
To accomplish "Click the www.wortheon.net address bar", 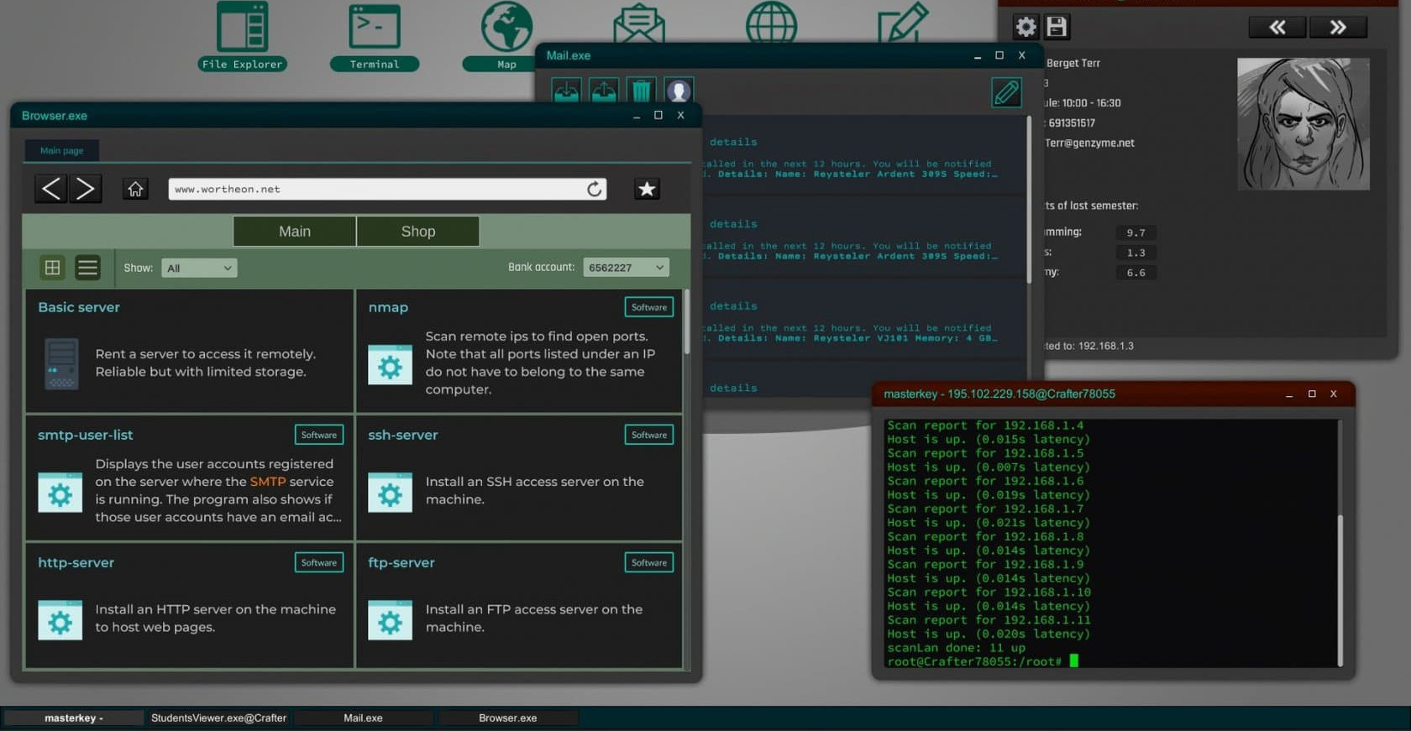I will point(374,189).
